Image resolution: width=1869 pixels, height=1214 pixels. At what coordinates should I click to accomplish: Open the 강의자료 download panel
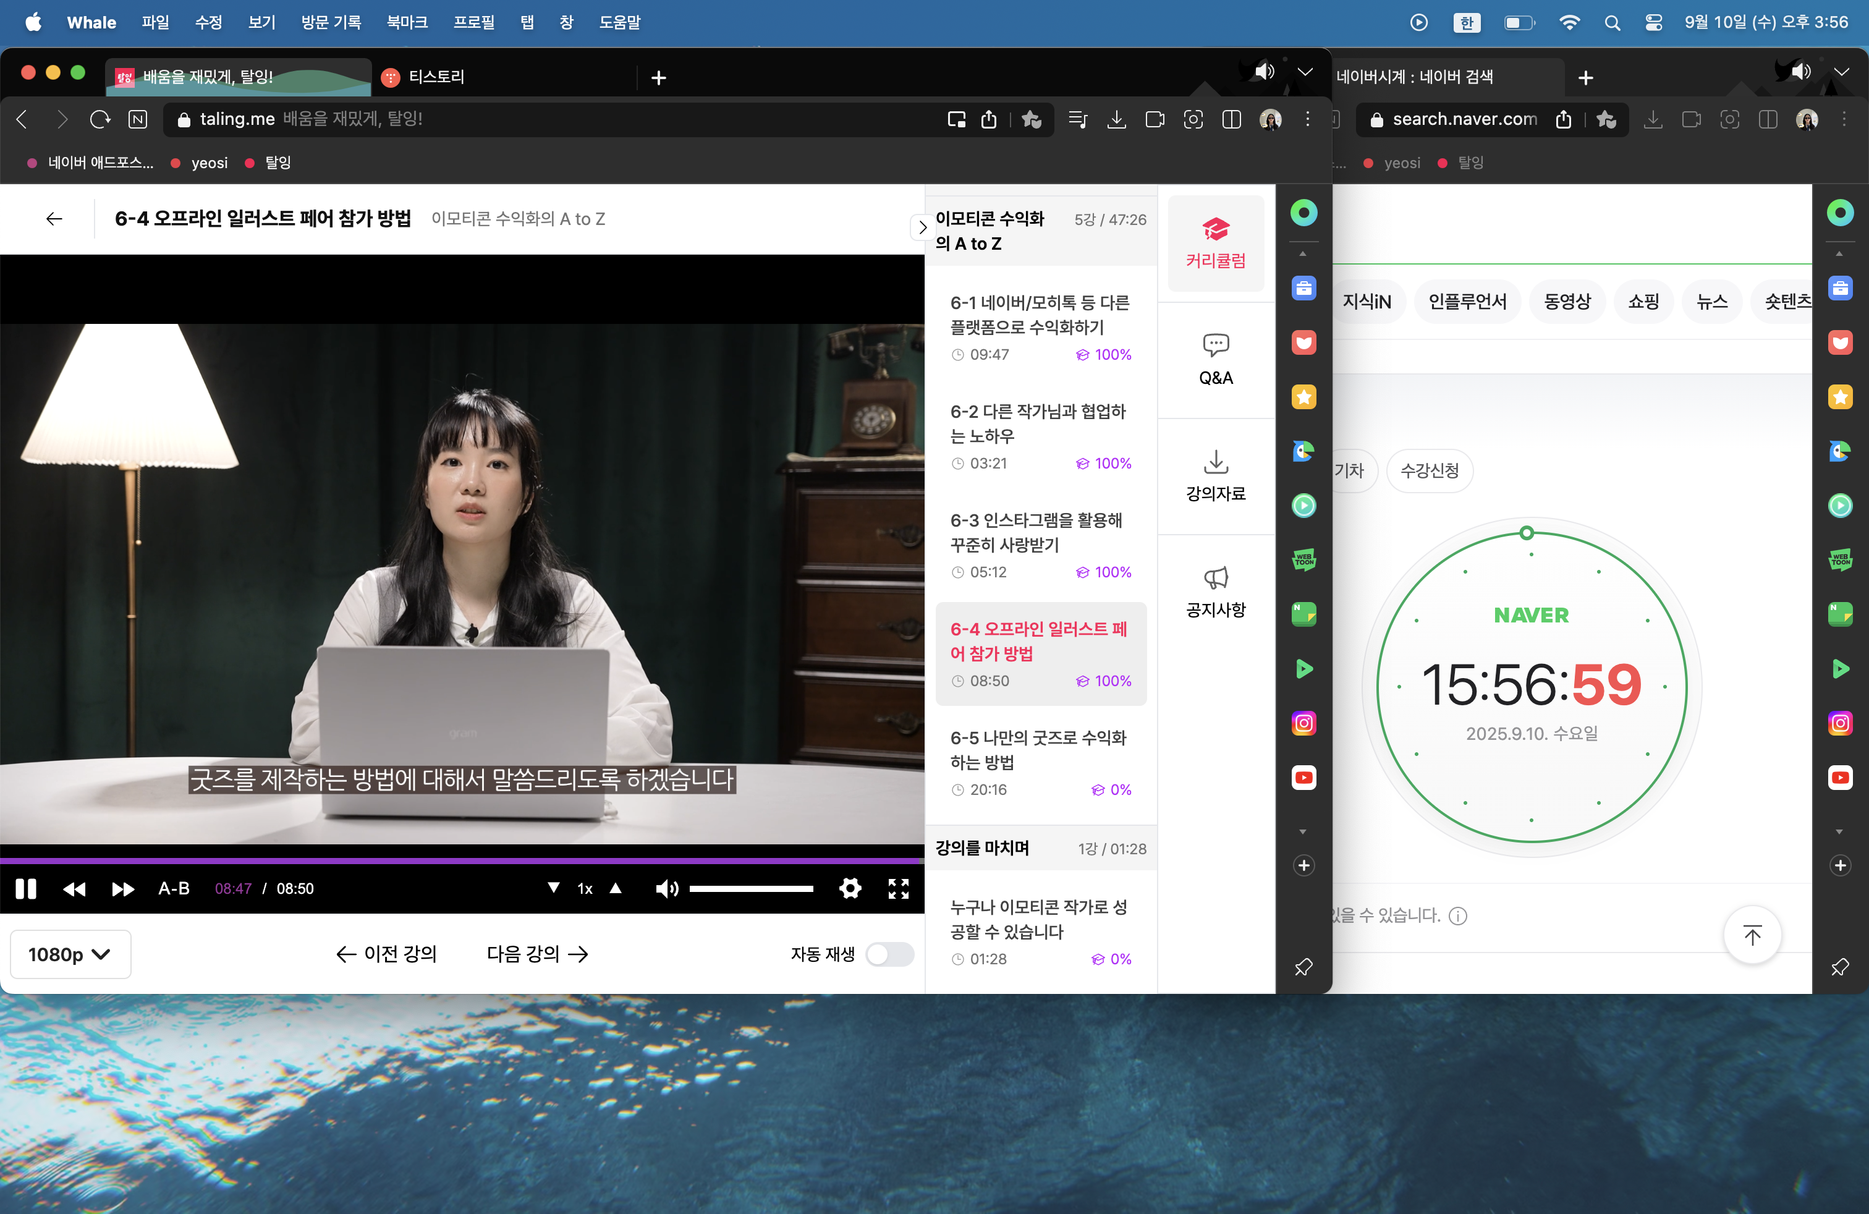click(1215, 475)
